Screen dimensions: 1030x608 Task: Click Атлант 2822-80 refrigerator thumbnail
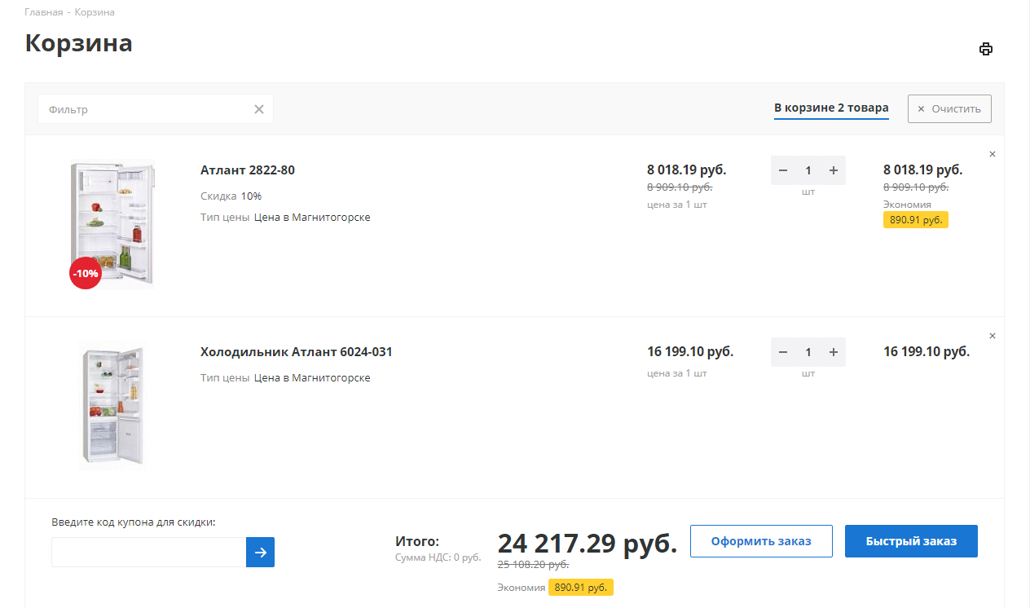112,224
